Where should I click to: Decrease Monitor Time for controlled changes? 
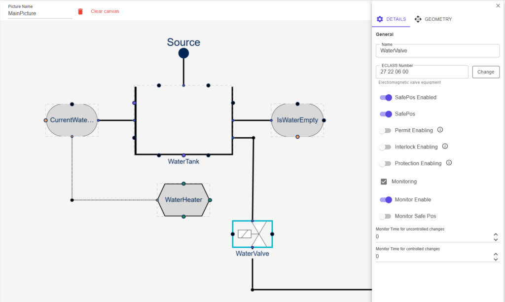[x=496, y=260]
